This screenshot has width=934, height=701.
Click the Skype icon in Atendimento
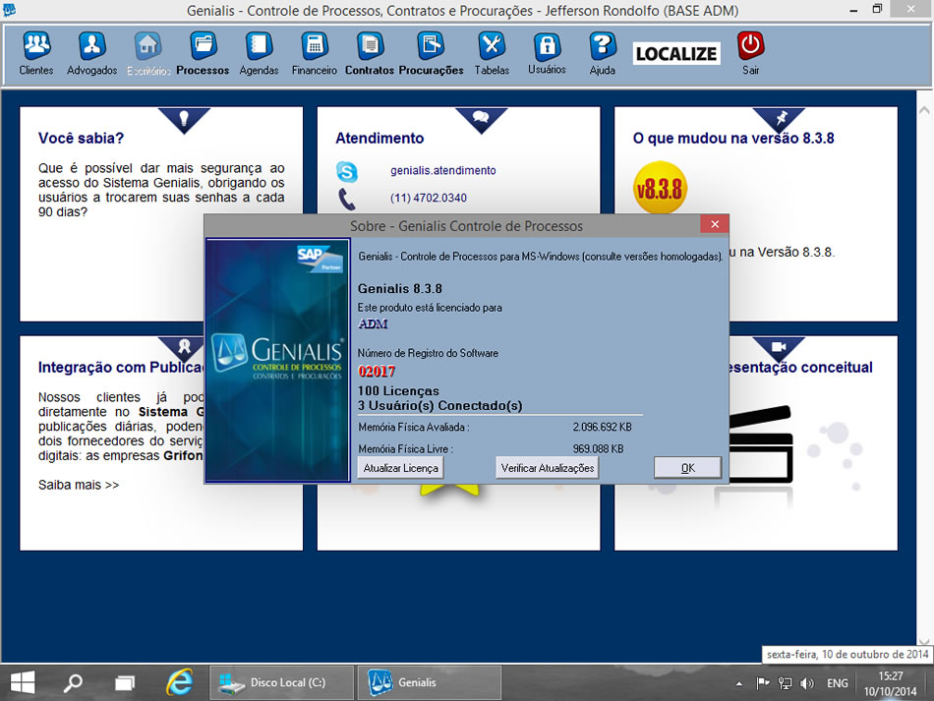click(347, 171)
